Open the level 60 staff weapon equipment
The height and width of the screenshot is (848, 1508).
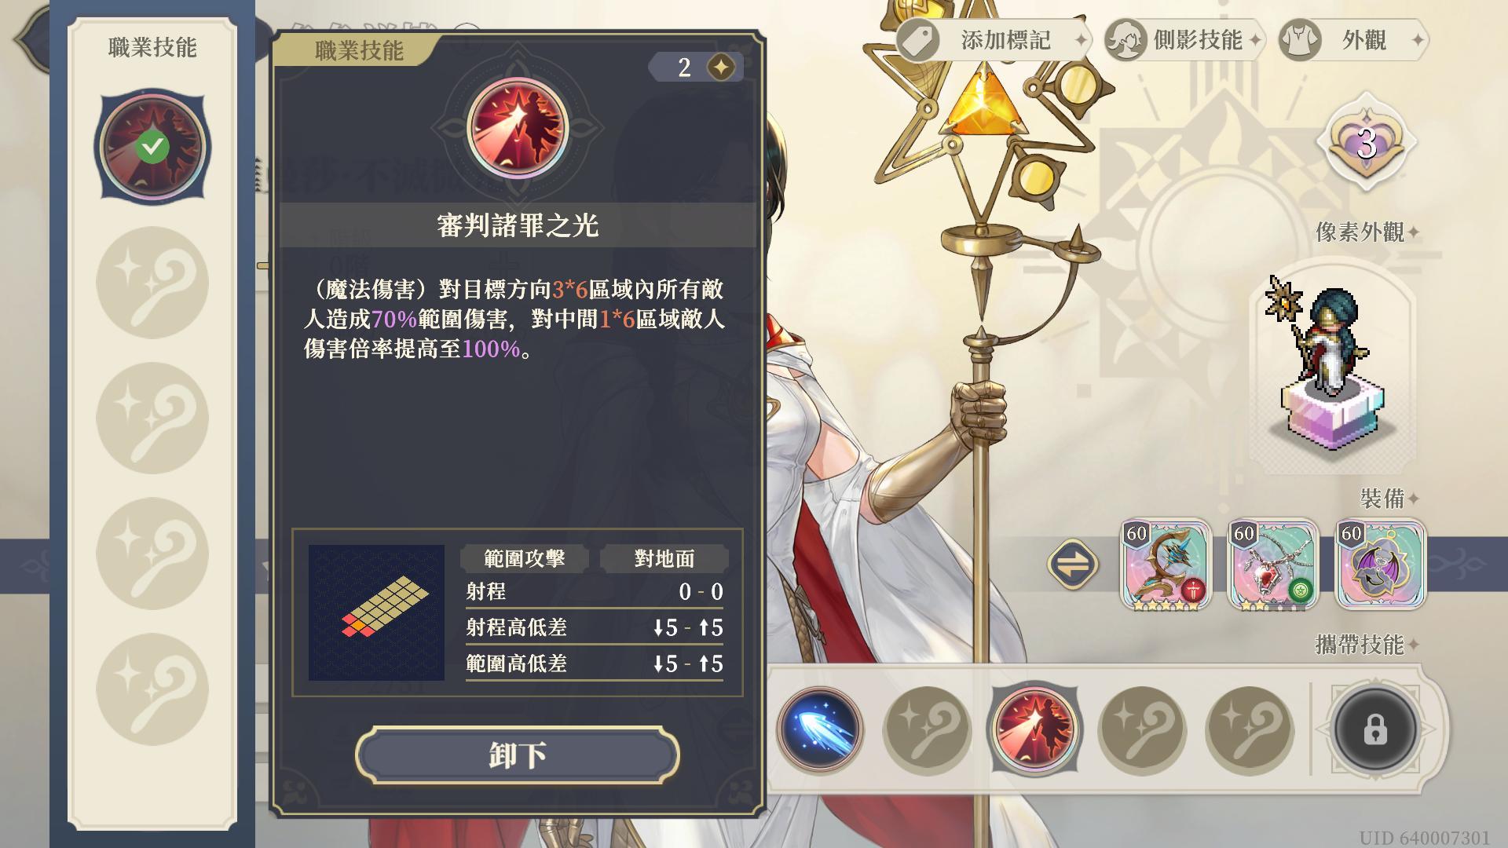point(1166,564)
